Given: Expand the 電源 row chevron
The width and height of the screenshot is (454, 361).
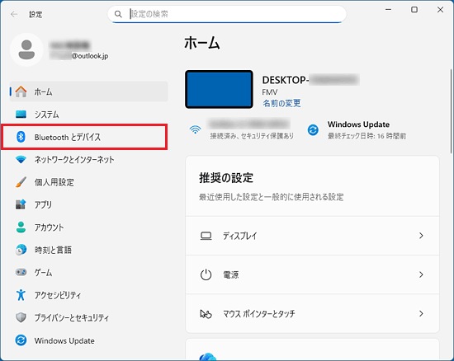Looking at the screenshot, I should [x=421, y=274].
